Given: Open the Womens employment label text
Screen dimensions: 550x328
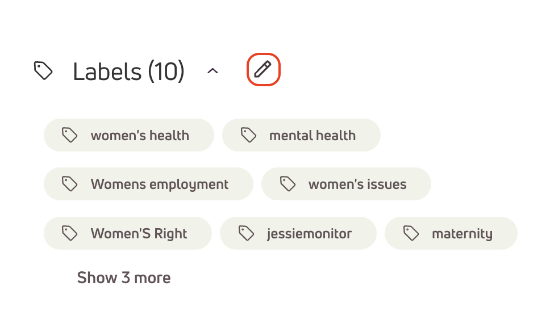Looking at the screenshot, I should 160,184.
